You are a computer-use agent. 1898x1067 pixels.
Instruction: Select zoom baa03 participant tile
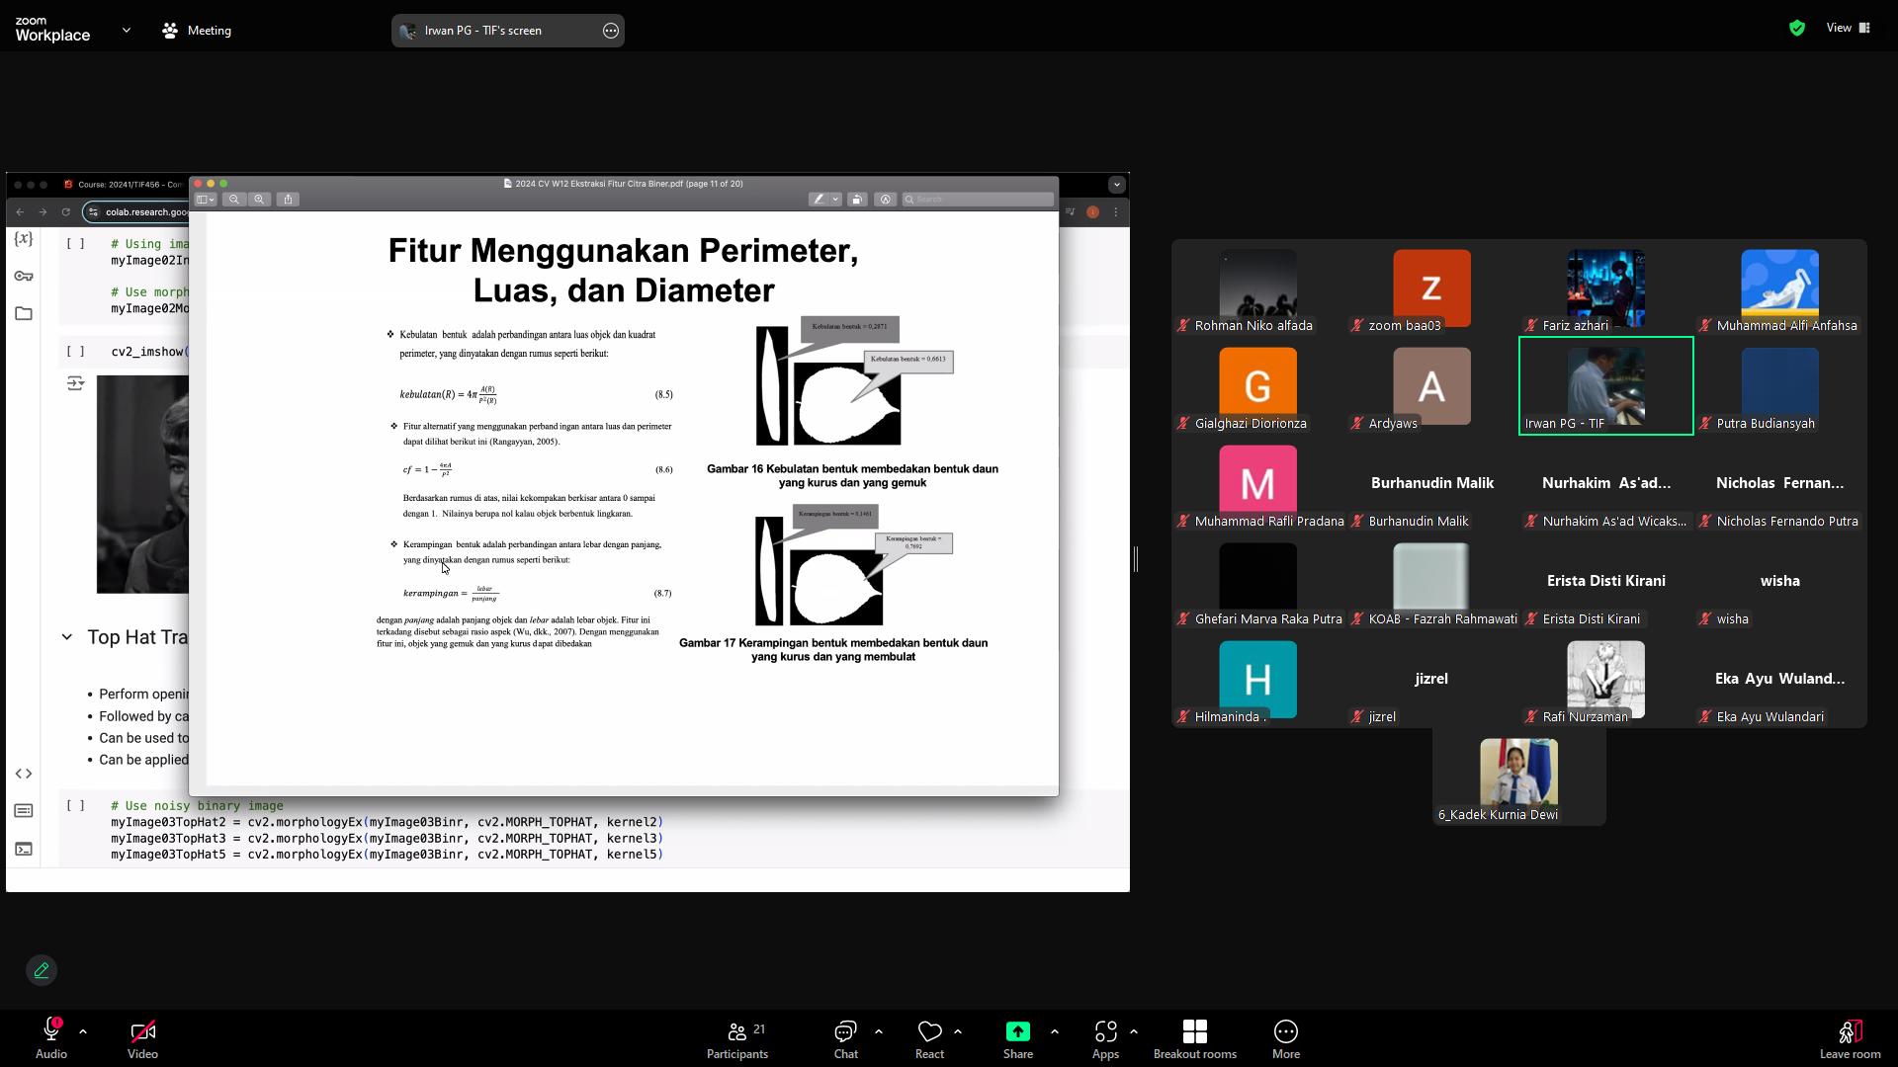[x=1431, y=287]
